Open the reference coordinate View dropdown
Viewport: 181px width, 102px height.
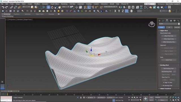click(66, 7)
